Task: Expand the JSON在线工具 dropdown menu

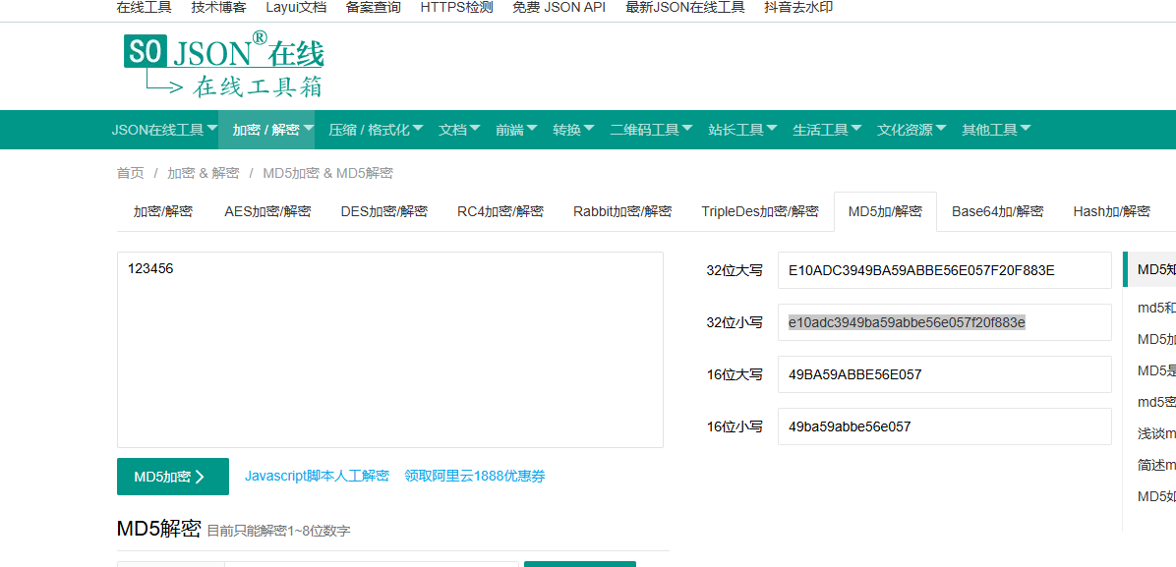Action: click(164, 130)
